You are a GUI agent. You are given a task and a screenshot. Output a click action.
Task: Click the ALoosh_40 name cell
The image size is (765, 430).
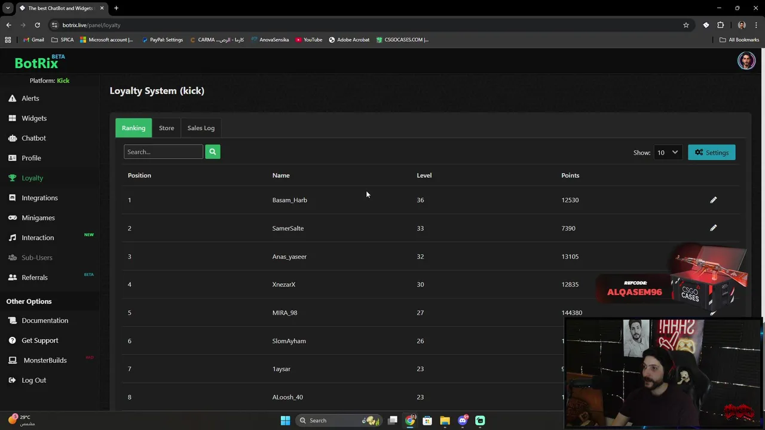pyautogui.click(x=287, y=397)
